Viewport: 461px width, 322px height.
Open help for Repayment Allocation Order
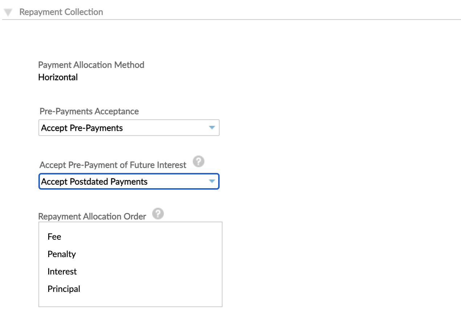[x=158, y=213]
